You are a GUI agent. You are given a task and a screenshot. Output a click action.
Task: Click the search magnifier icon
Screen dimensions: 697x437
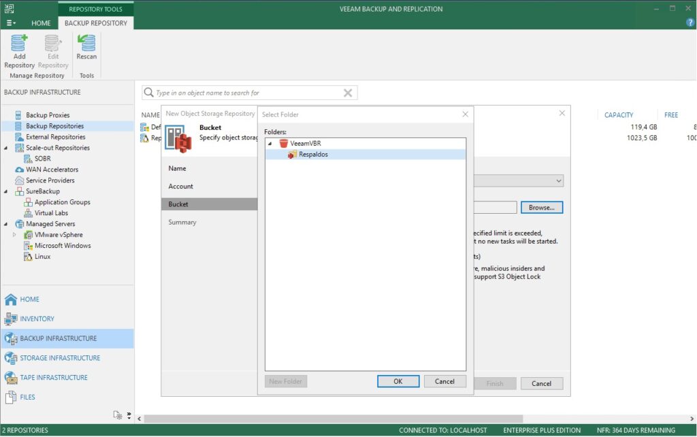[149, 93]
